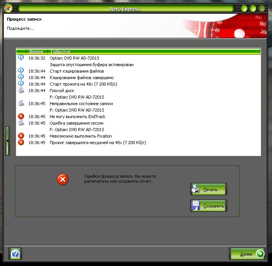Viewport: 272px width, 266px height.
Task: Click Сохранить to save the report
Action: point(209,206)
